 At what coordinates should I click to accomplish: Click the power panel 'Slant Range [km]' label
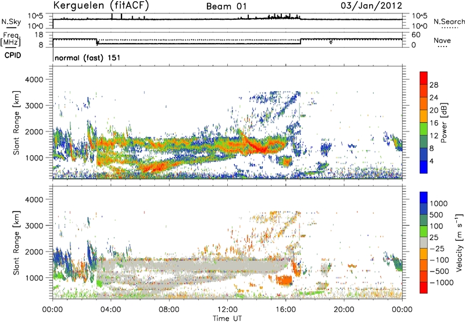pos(16,123)
